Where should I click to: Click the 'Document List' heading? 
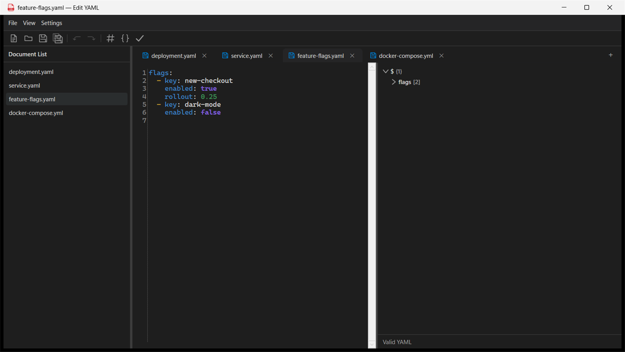click(28, 54)
